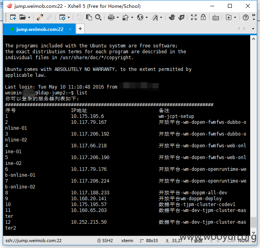260x248 pixels.
Task: Click the Font letter A icon
Action: (x=155, y=17)
